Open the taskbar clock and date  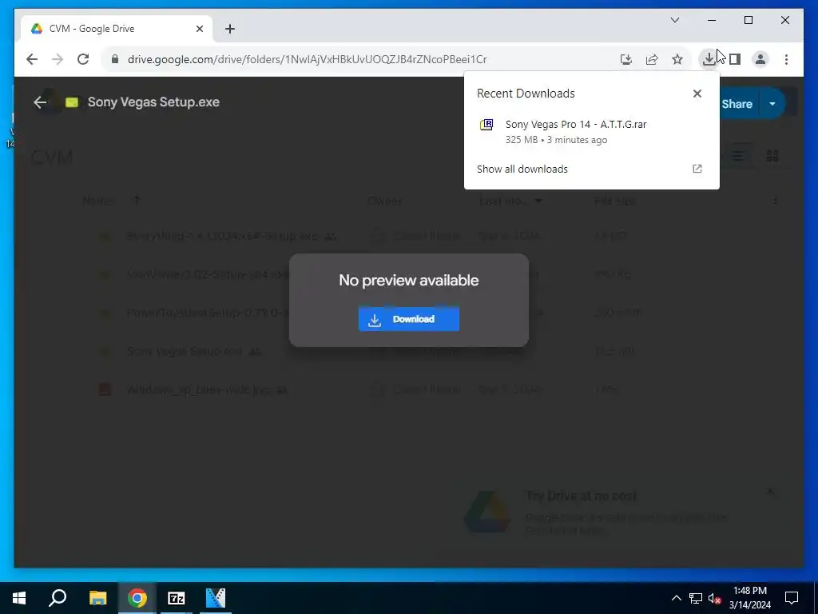[x=749, y=598]
